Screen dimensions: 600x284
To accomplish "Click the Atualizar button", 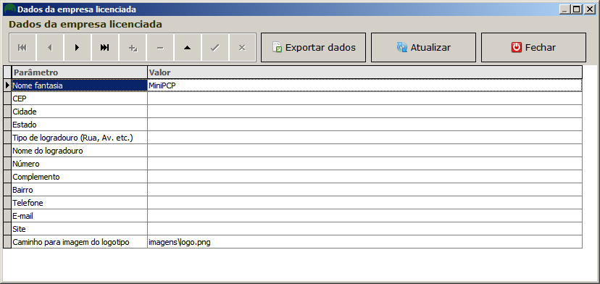I will click(424, 48).
